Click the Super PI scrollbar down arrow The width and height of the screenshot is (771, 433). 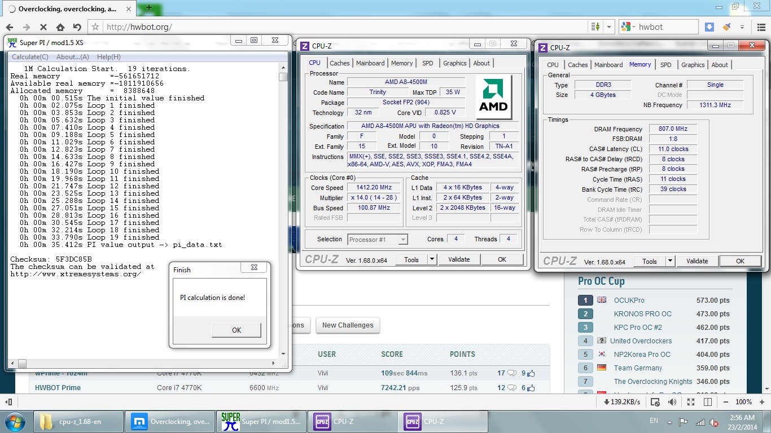coord(283,355)
